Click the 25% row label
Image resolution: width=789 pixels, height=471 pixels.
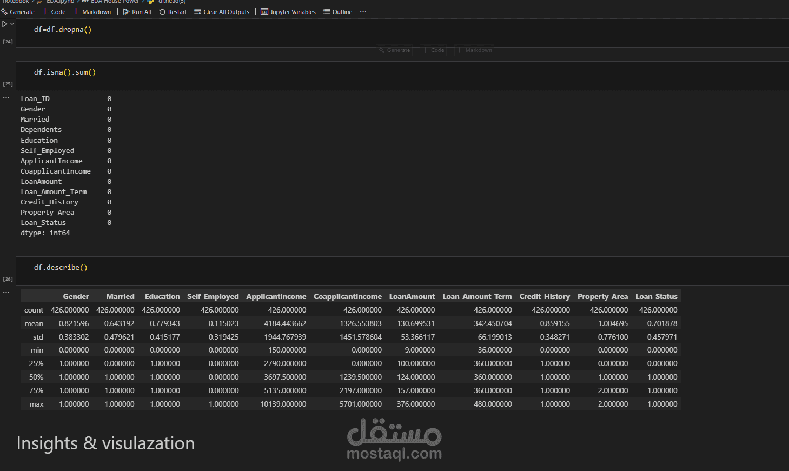(x=36, y=363)
